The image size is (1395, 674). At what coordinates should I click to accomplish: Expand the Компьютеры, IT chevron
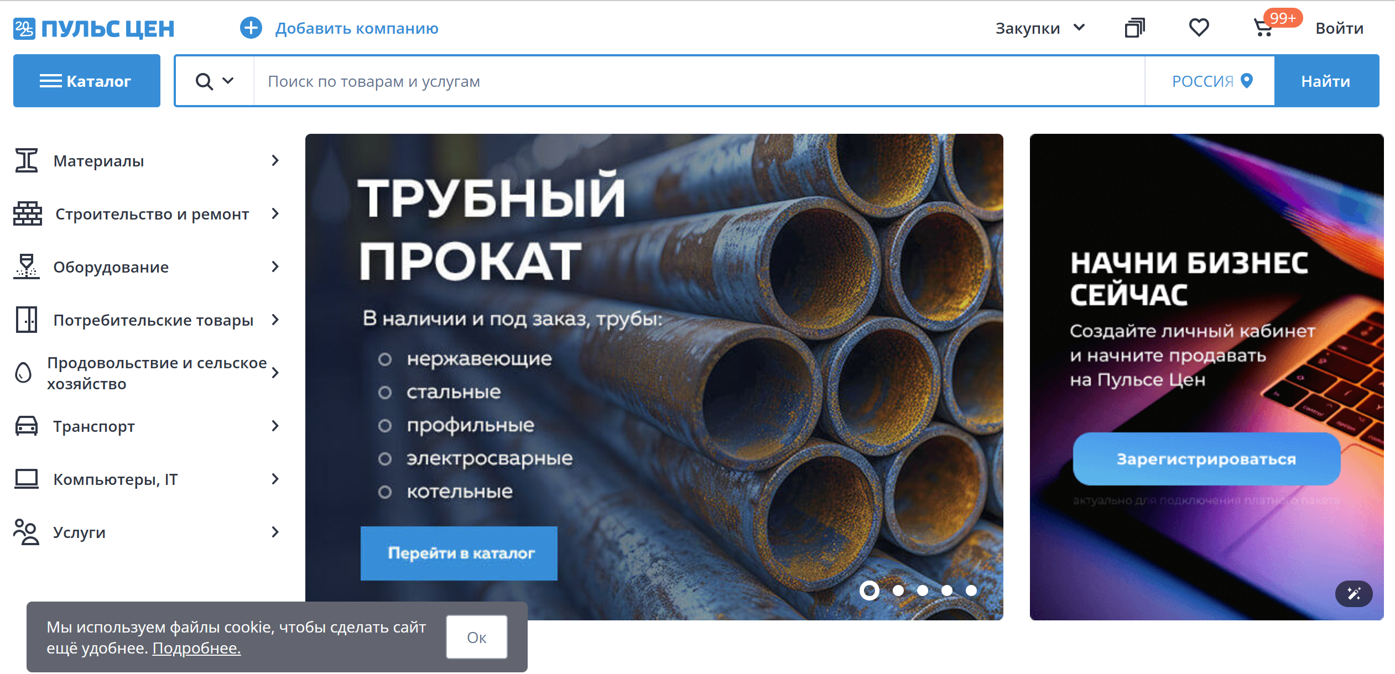pos(275,479)
